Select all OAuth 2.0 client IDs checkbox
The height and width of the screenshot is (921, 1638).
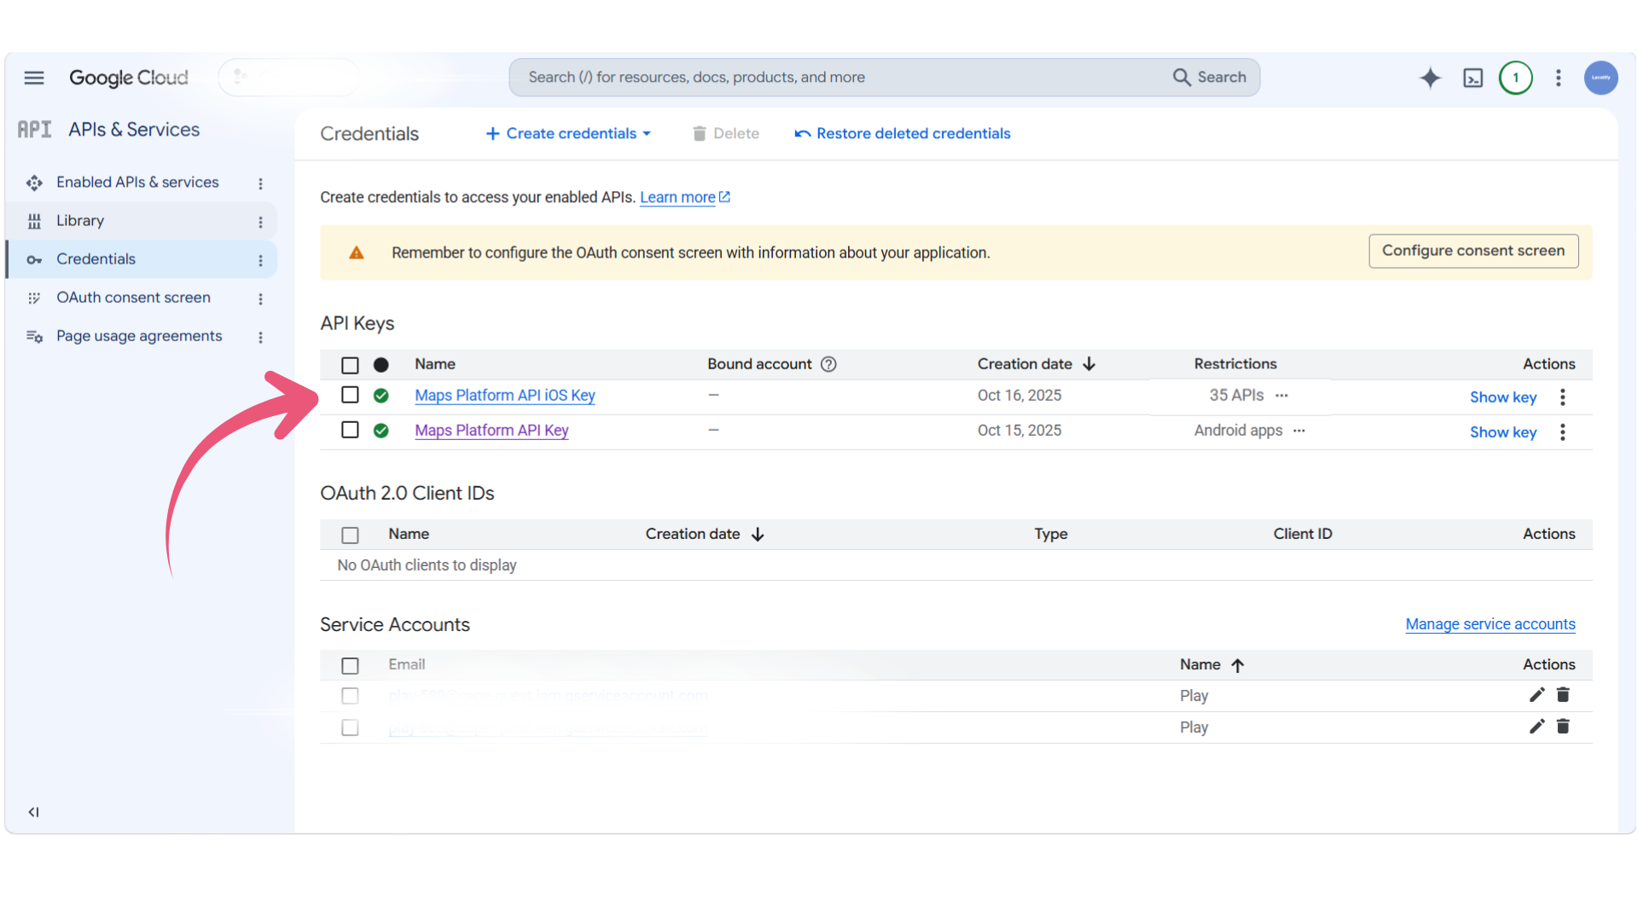pyautogui.click(x=350, y=535)
